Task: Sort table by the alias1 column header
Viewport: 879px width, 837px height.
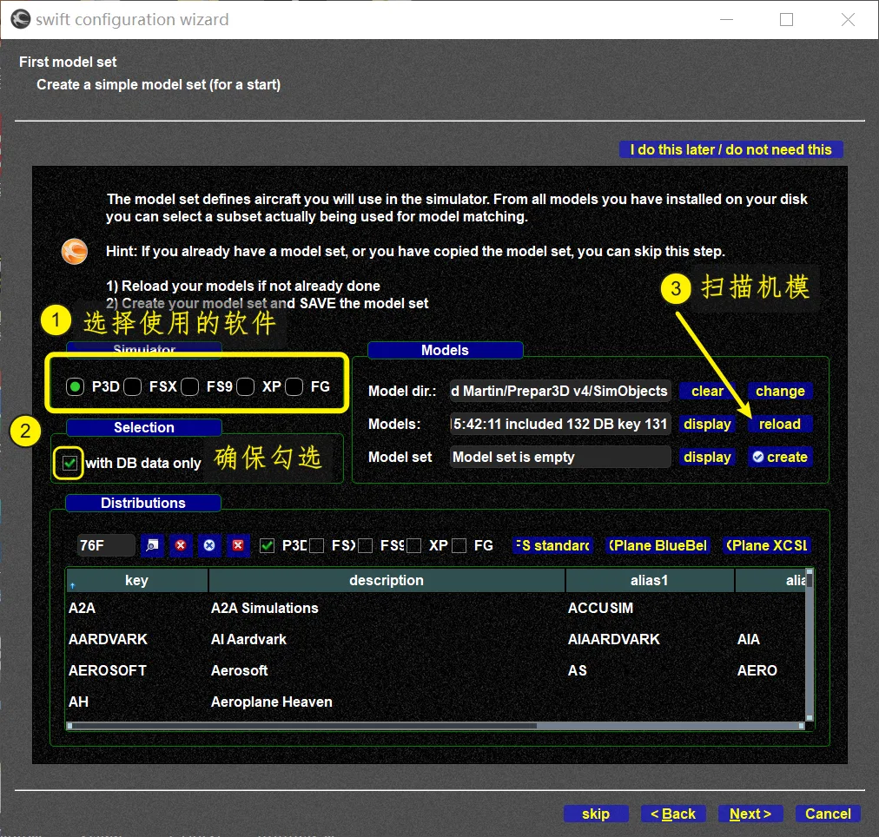Action: (x=650, y=580)
